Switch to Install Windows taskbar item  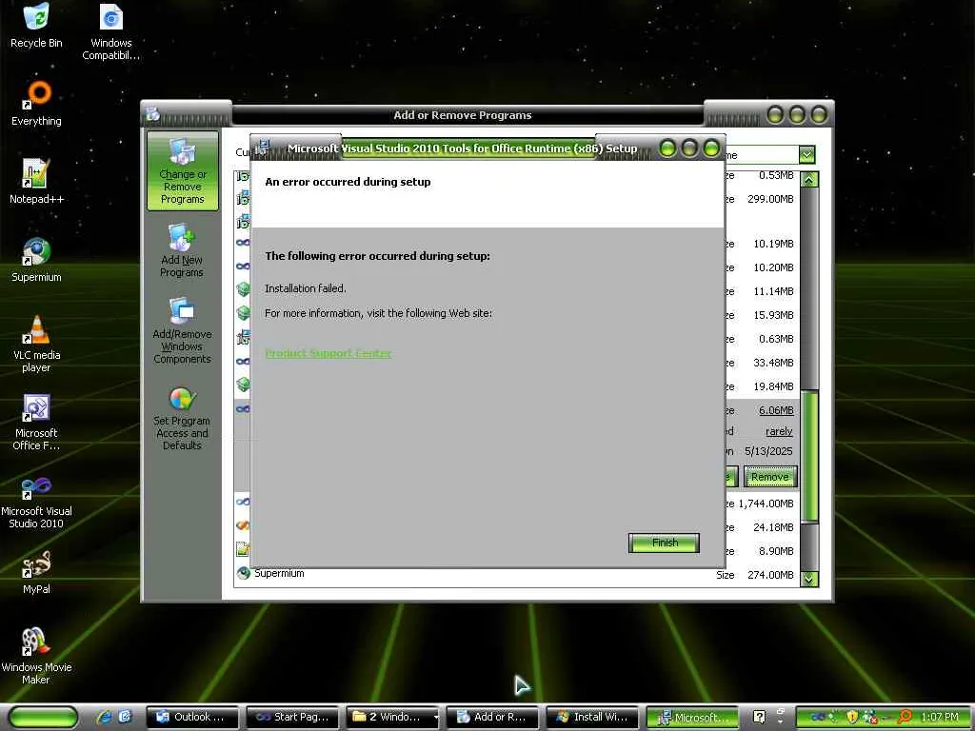pyautogui.click(x=592, y=717)
